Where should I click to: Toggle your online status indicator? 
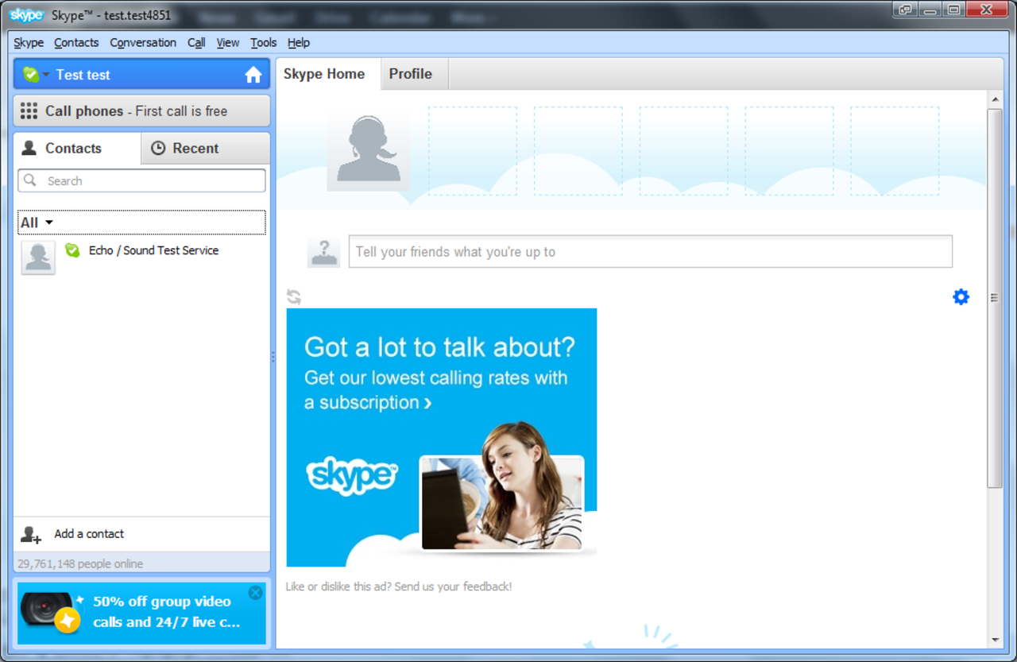tap(31, 74)
